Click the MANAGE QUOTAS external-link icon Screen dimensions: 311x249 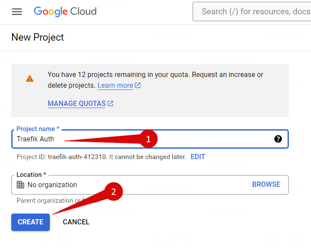click(110, 103)
